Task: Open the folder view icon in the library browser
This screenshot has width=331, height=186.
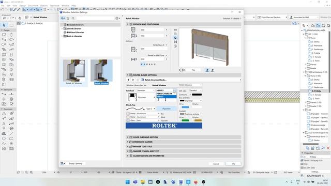Action: [63, 19]
